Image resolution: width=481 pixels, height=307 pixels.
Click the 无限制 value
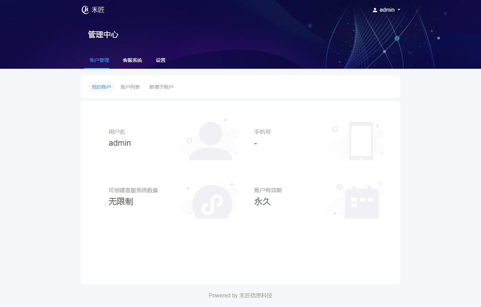click(121, 201)
